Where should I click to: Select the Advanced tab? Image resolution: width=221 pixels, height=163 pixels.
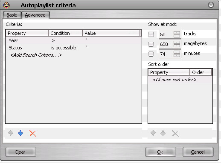35,15
